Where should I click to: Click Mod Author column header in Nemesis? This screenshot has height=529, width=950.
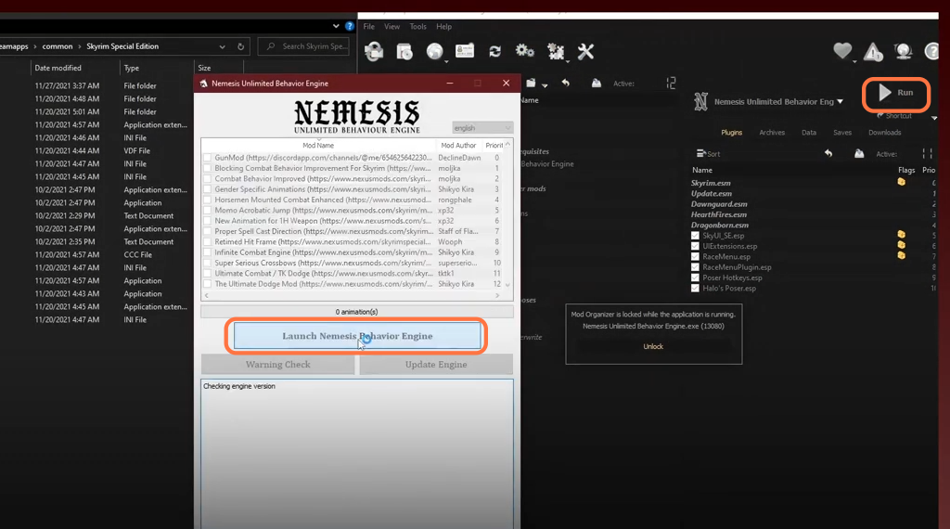(458, 146)
